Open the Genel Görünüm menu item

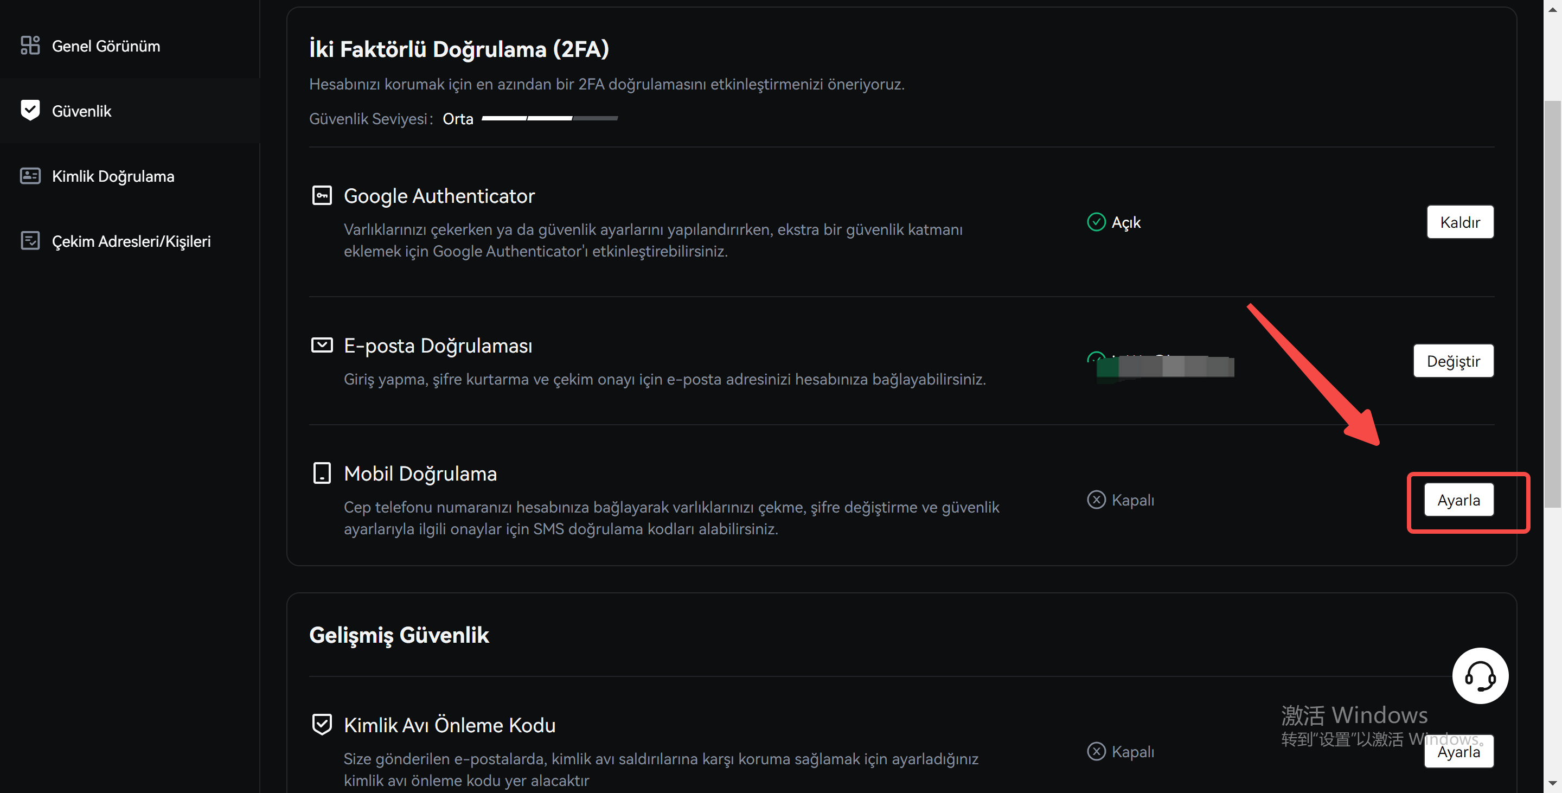[x=106, y=46]
